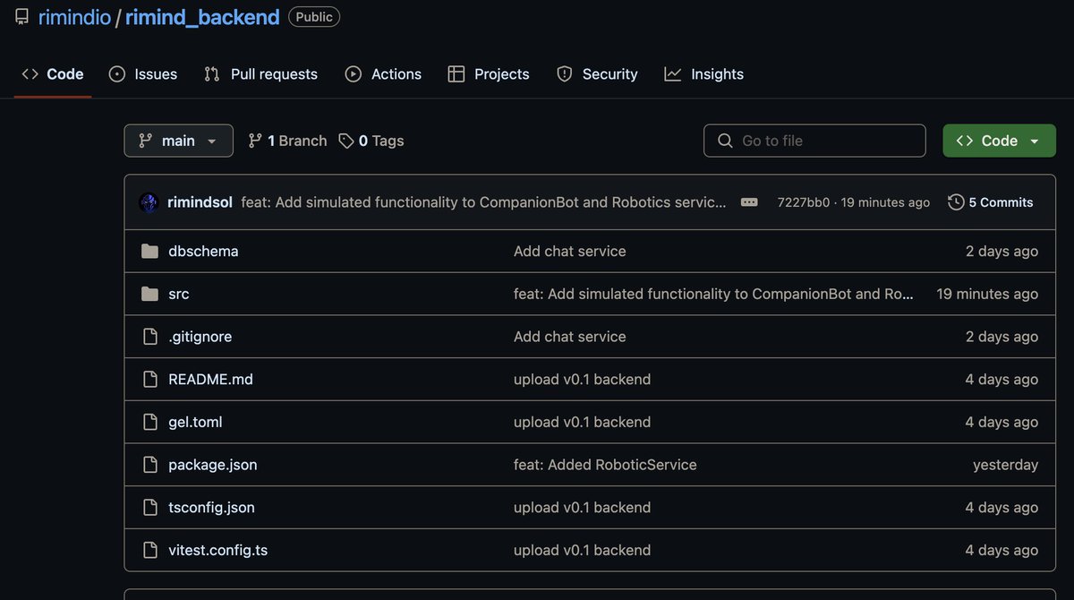
Task: Open the Pull requests tab
Action: click(x=260, y=74)
